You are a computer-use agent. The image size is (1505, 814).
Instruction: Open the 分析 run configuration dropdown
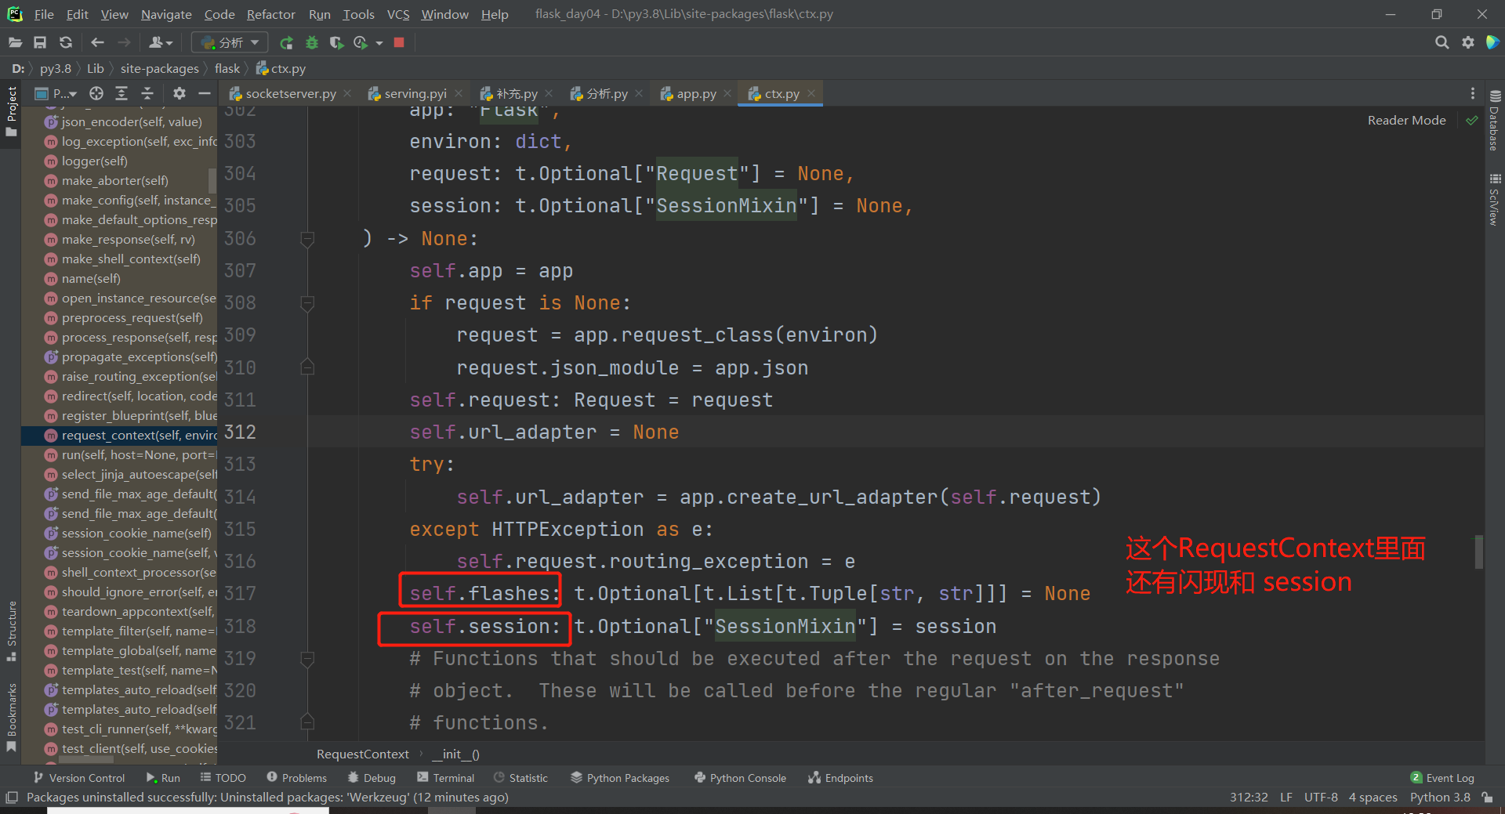(230, 42)
